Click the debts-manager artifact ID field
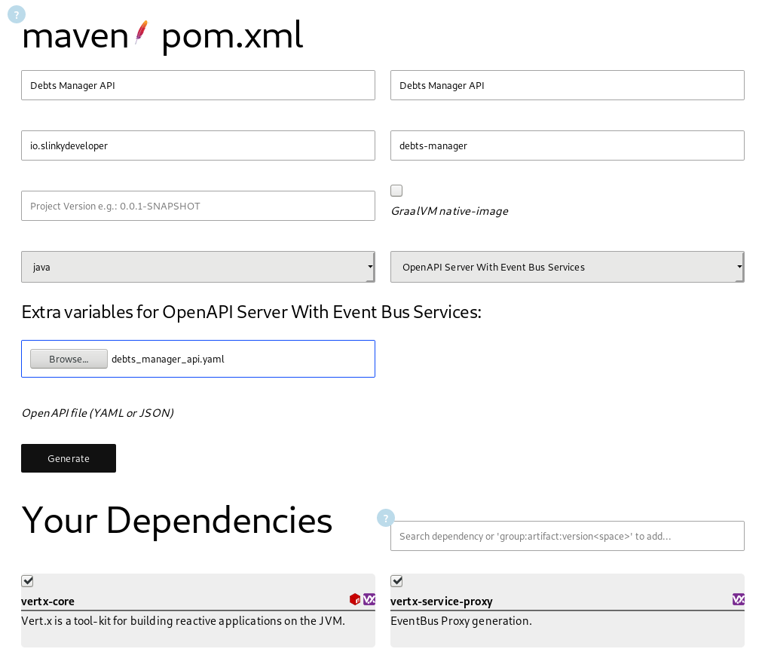The image size is (765, 655). 567,145
